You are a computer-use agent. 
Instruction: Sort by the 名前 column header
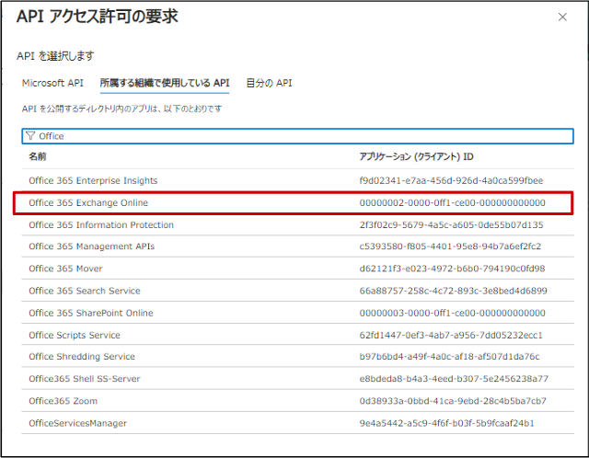point(38,156)
